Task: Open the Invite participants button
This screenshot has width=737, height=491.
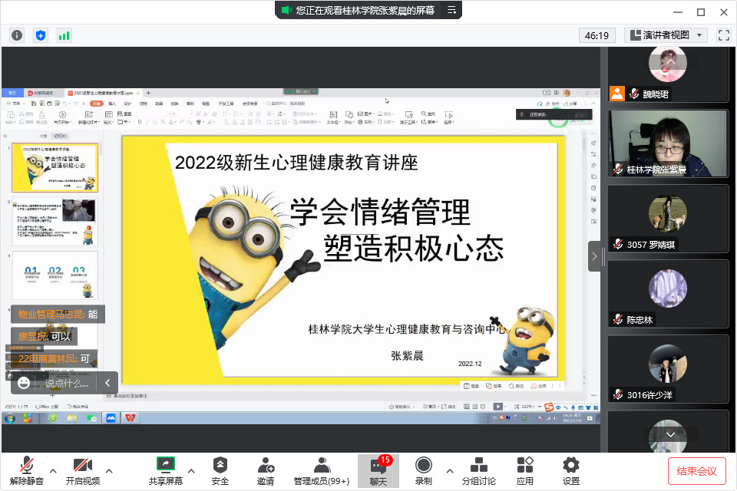Action: pos(266,470)
